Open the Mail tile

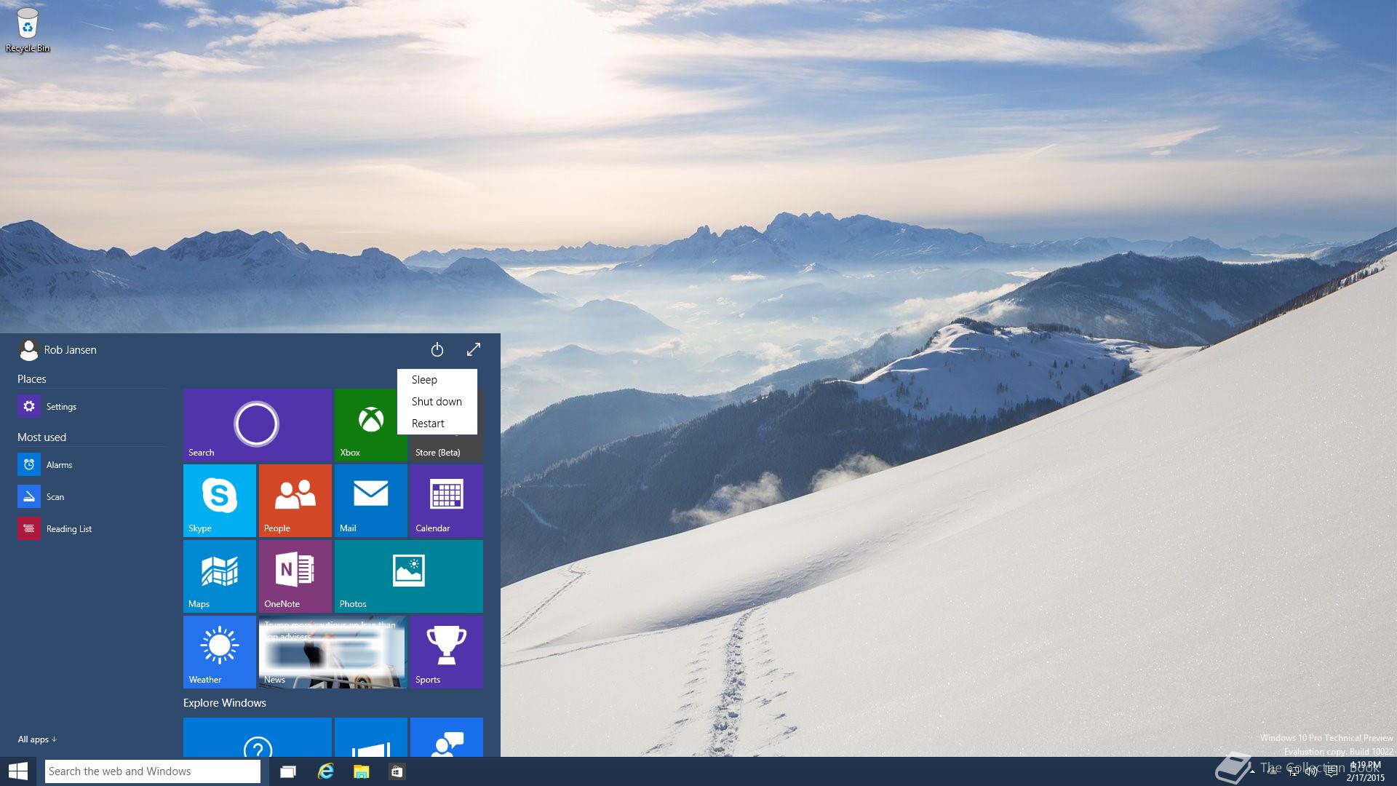[371, 501]
